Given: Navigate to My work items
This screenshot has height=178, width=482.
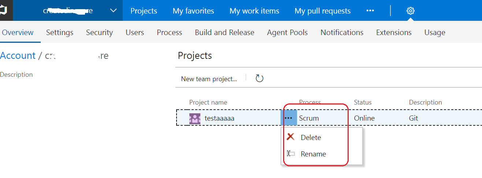Looking at the screenshot, I should (254, 11).
